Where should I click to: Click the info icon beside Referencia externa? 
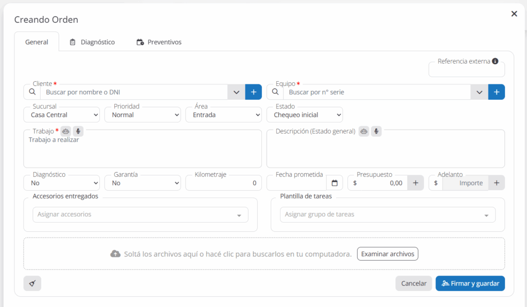(x=495, y=61)
